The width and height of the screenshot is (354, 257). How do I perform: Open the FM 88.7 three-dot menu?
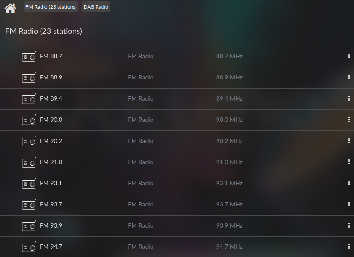349,56
